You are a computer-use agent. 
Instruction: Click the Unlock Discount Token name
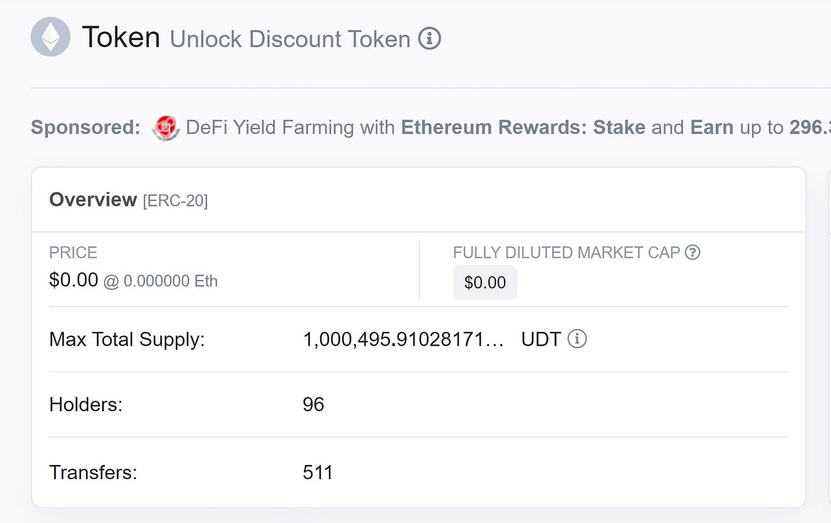290,39
